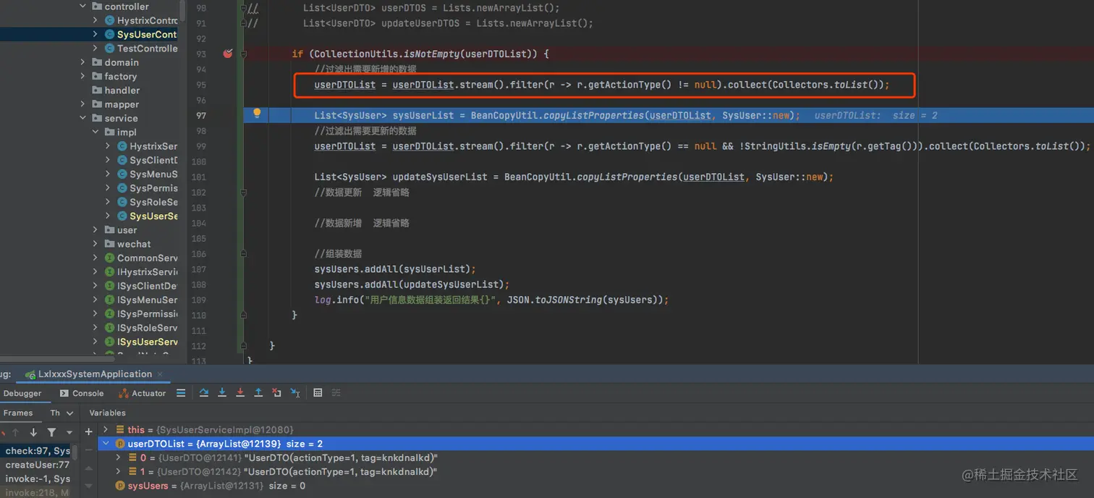Click the red Force Step Into icon
Screen dimensions: 1094x498
click(x=240, y=392)
